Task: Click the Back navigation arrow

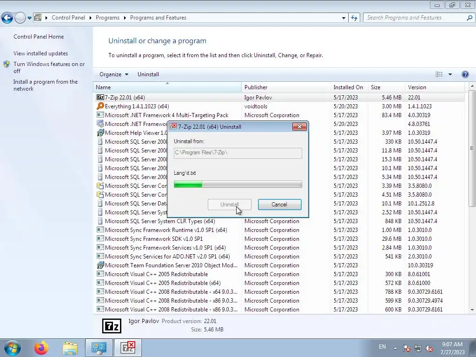Action: (x=7, y=18)
